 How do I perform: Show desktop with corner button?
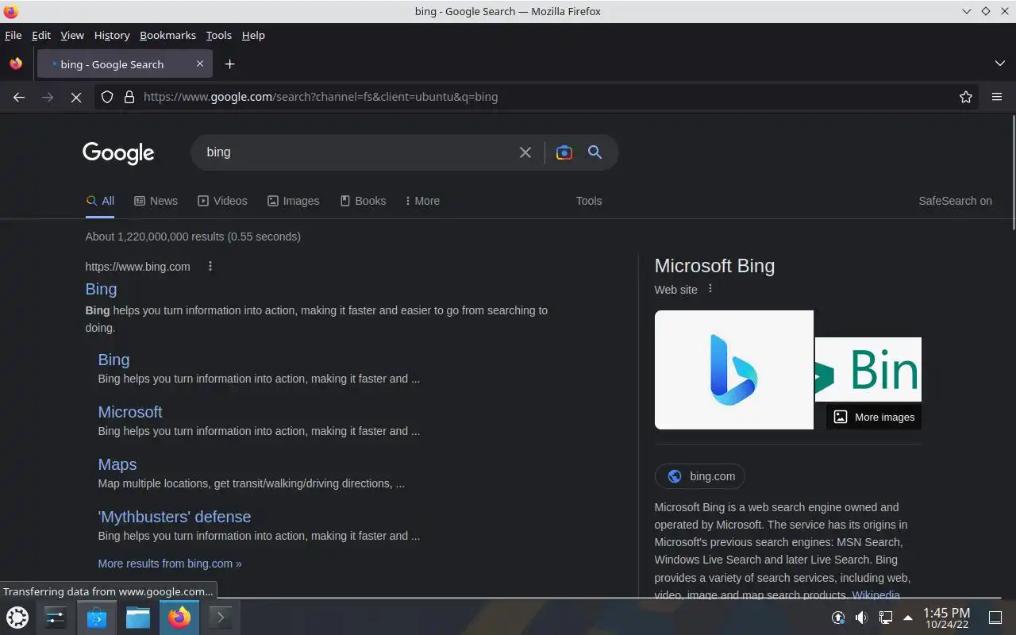(x=995, y=617)
